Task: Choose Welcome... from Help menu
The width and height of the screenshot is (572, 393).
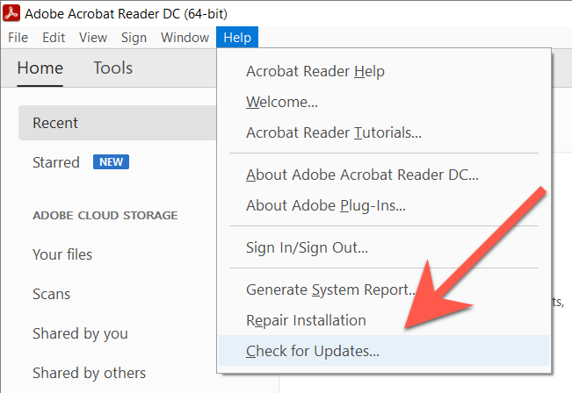Action: pyautogui.click(x=384, y=102)
